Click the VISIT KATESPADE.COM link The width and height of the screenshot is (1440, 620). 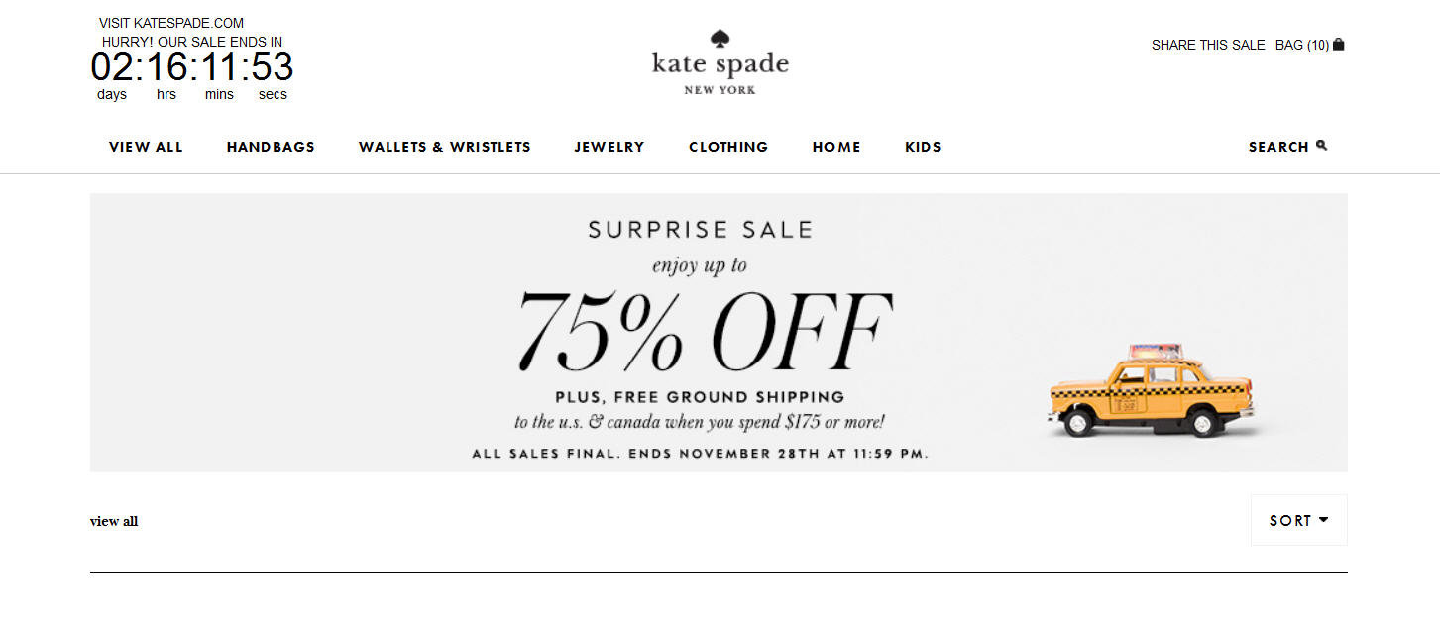tap(171, 23)
